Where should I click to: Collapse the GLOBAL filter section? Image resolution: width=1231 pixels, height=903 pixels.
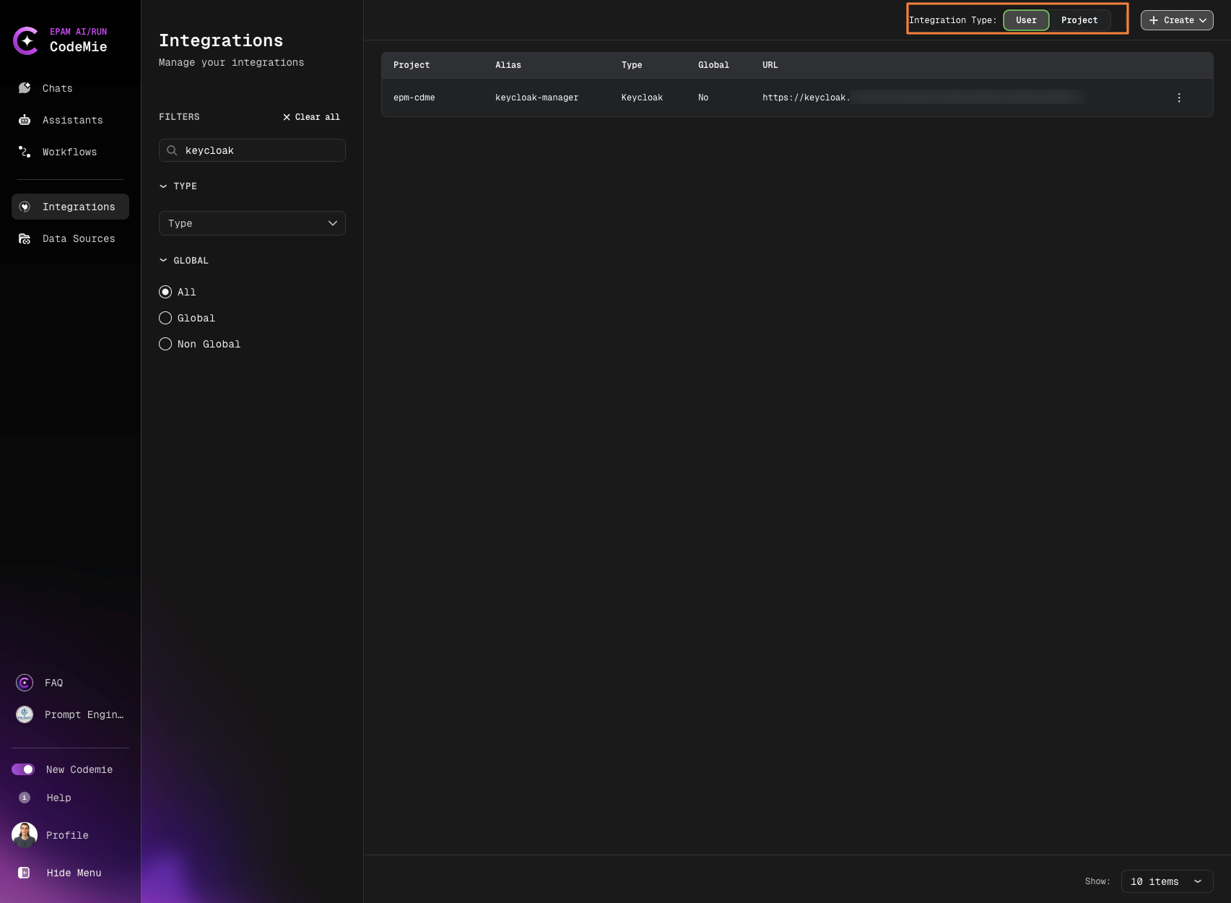163,260
